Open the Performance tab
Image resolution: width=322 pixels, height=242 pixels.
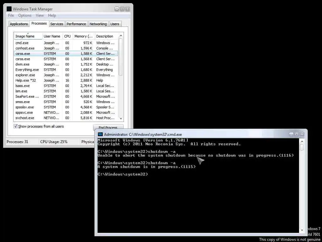pyautogui.click(x=76, y=24)
